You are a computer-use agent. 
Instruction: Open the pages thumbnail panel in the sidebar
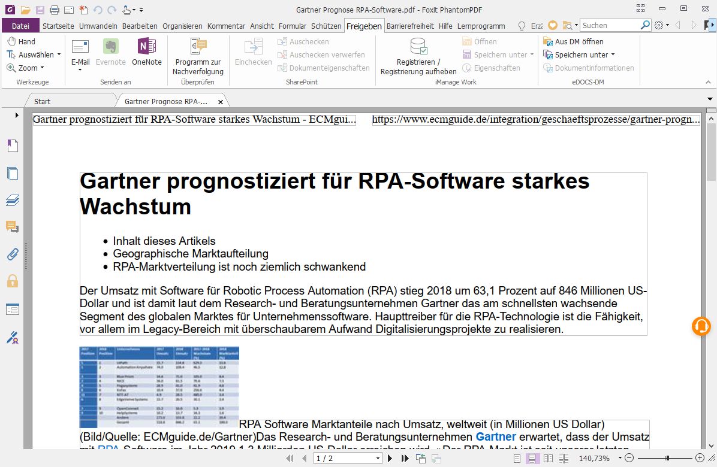tap(13, 173)
